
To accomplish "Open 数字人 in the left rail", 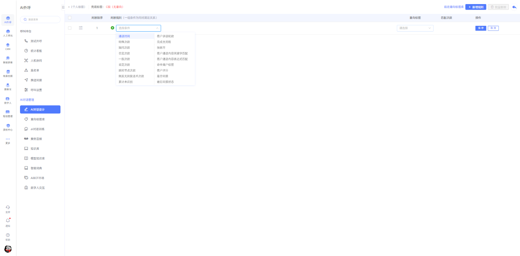I will click(8, 99).
